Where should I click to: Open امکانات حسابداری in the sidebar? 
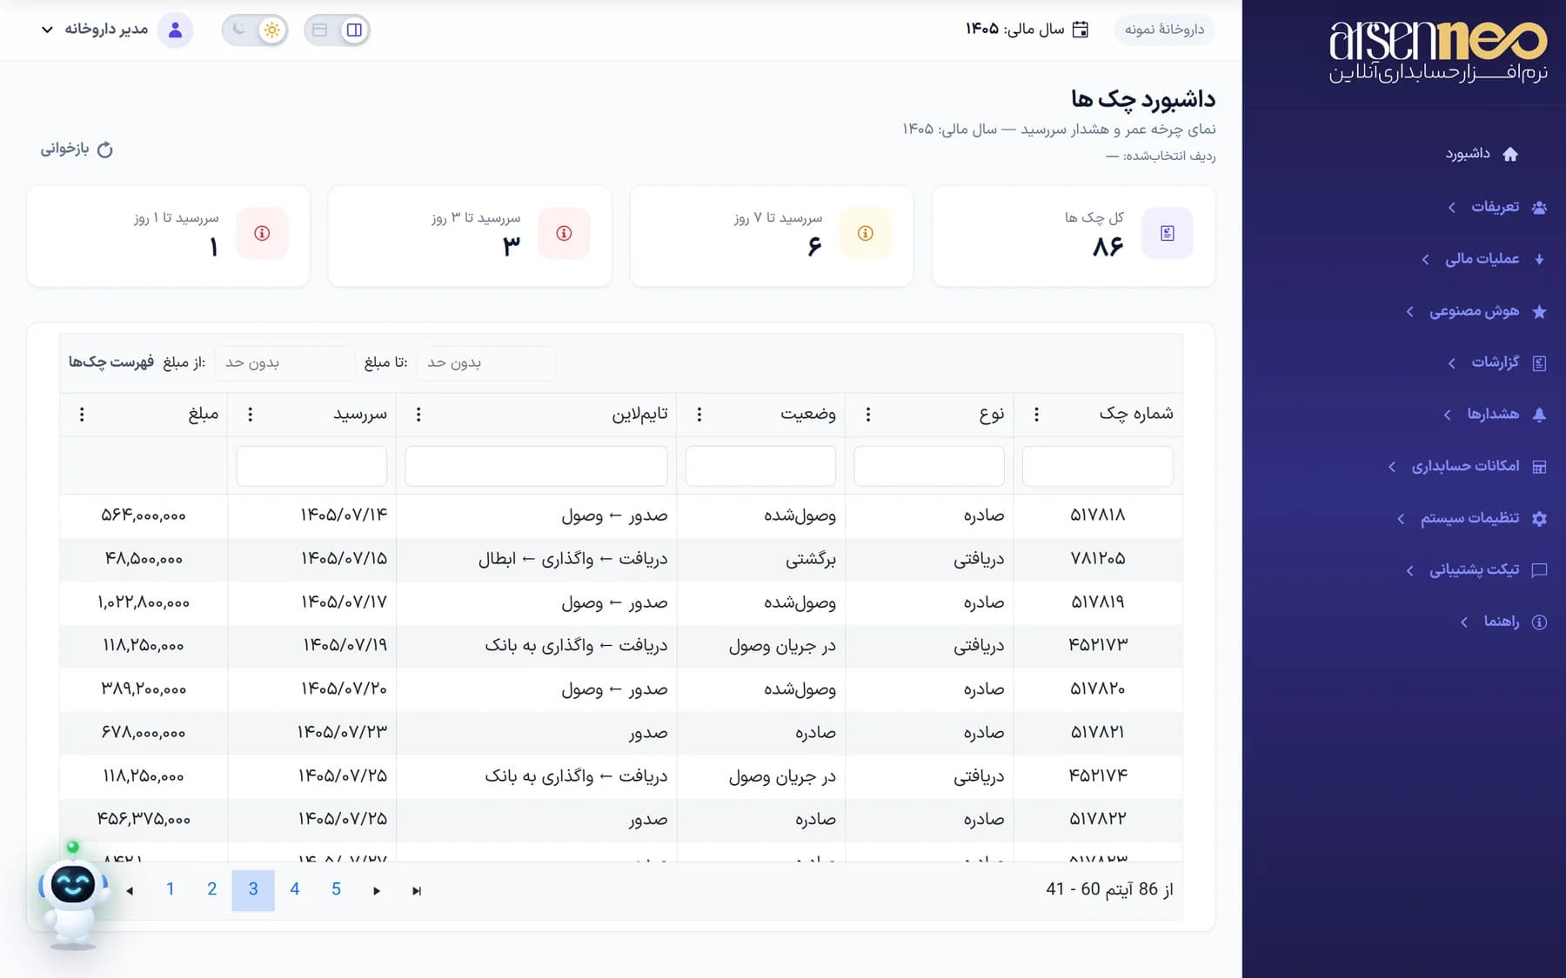pyautogui.click(x=1467, y=467)
